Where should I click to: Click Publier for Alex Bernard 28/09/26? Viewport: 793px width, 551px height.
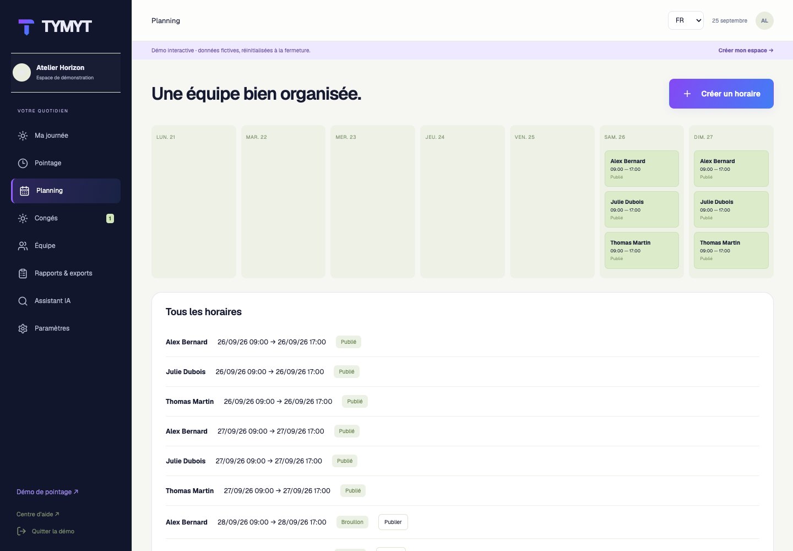click(393, 522)
